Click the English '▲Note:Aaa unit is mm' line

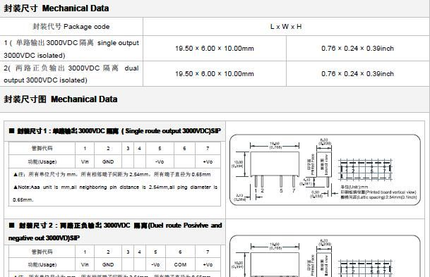[x=115, y=187]
